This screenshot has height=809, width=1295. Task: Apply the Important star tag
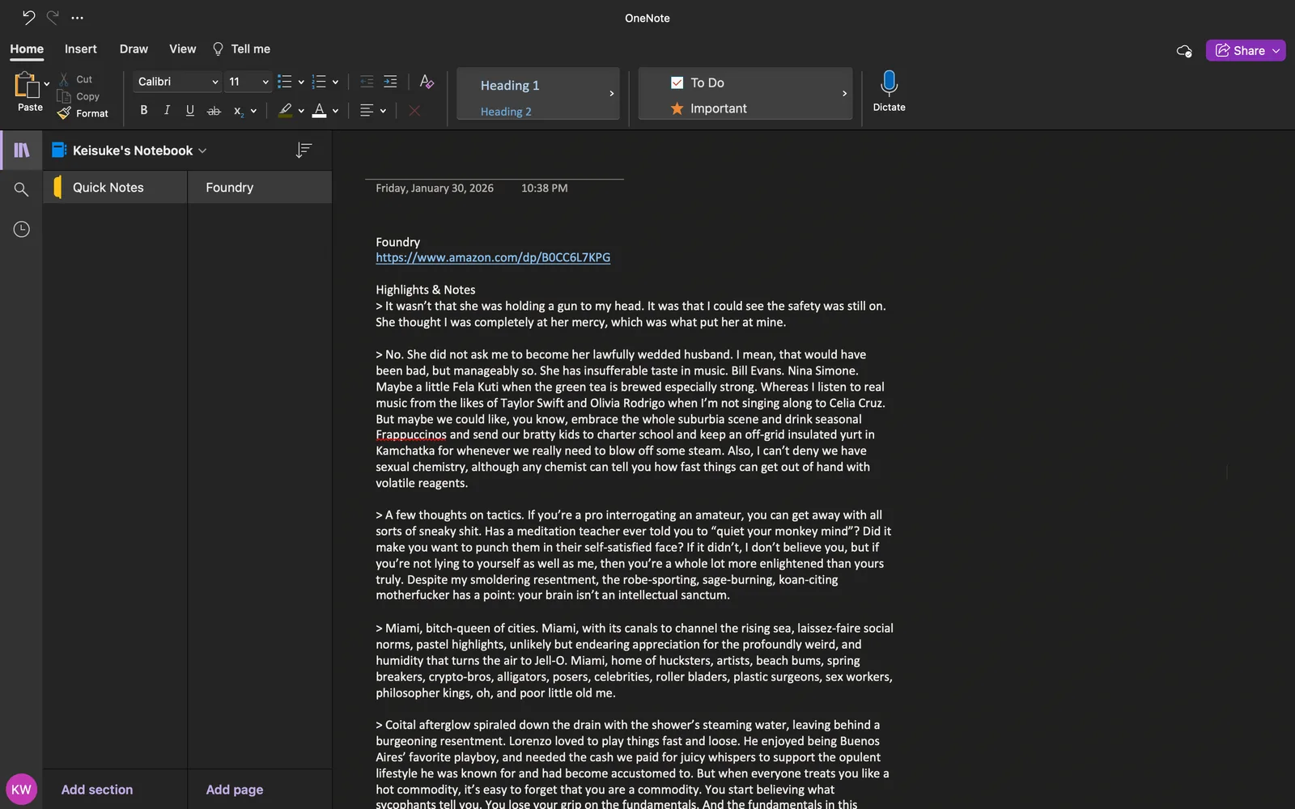[709, 108]
